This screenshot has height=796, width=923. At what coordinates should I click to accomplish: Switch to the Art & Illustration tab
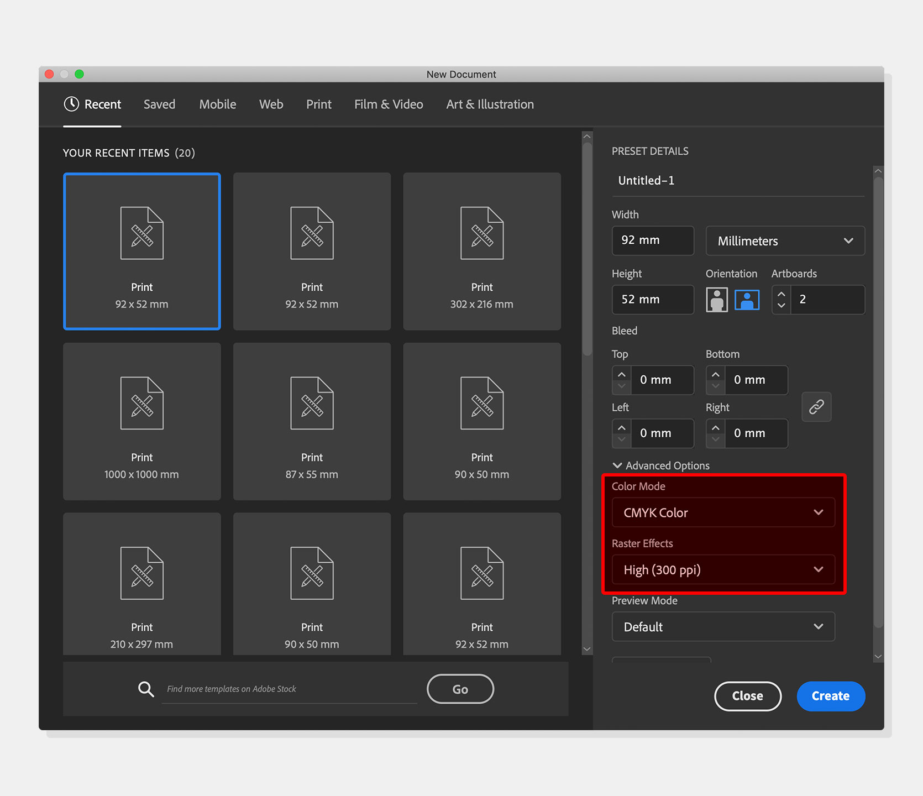[x=490, y=104]
